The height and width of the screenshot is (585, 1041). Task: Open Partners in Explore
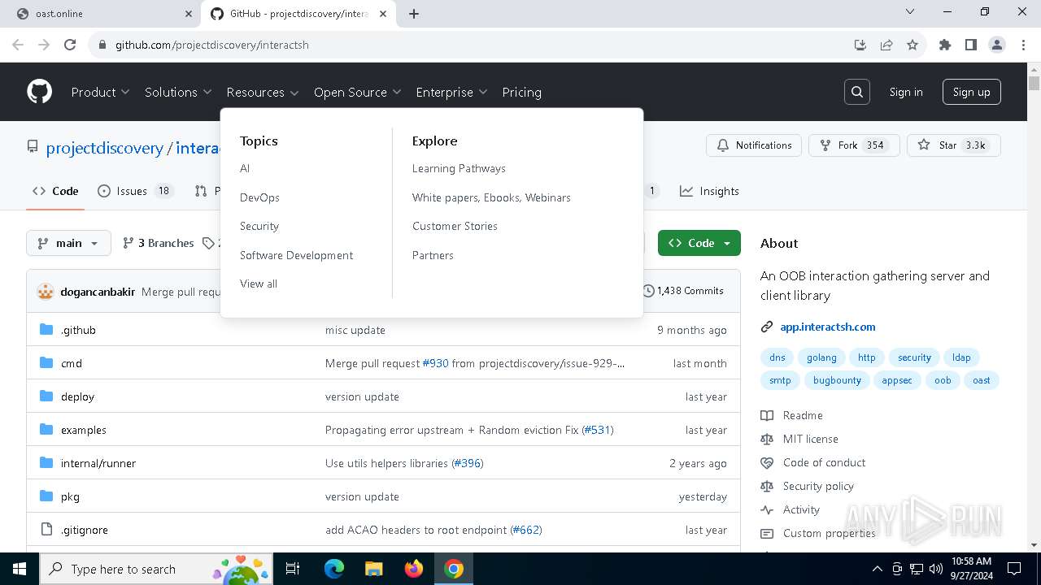point(433,255)
